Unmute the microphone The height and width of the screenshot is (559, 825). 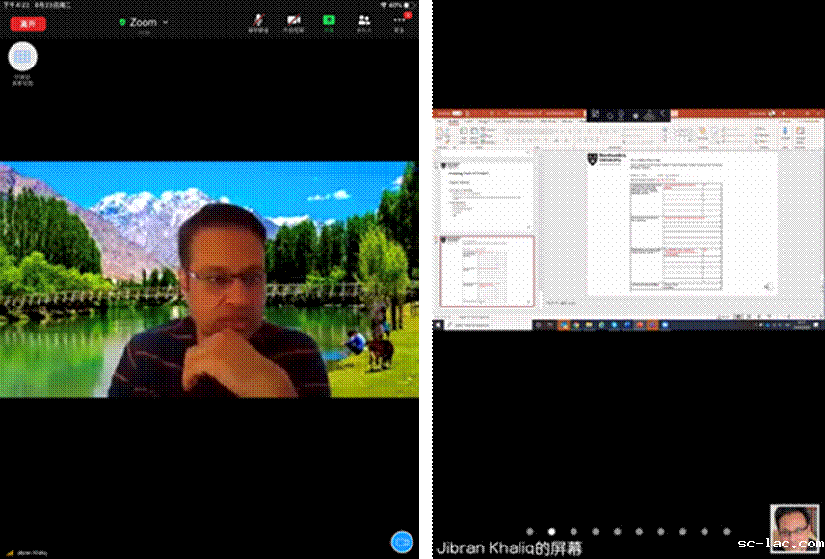tap(257, 22)
